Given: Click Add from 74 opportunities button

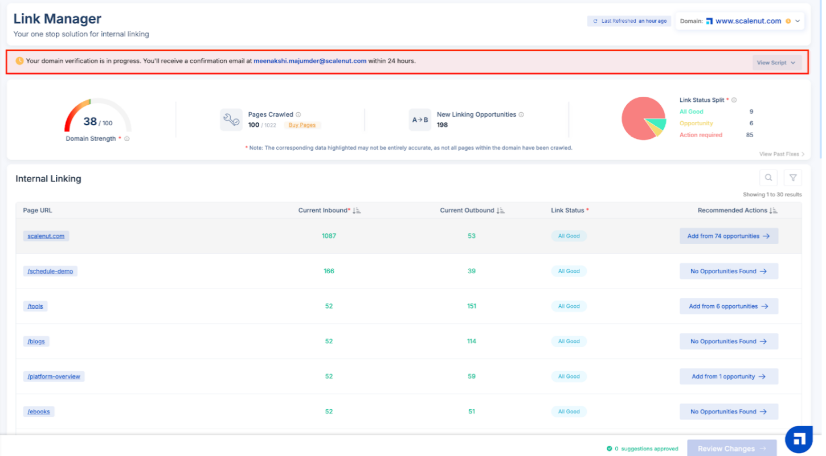Looking at the screenshot, I should click(729, 236).
